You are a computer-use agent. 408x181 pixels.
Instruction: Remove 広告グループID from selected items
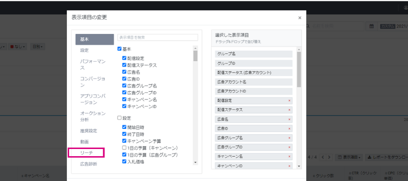(289, 147)
